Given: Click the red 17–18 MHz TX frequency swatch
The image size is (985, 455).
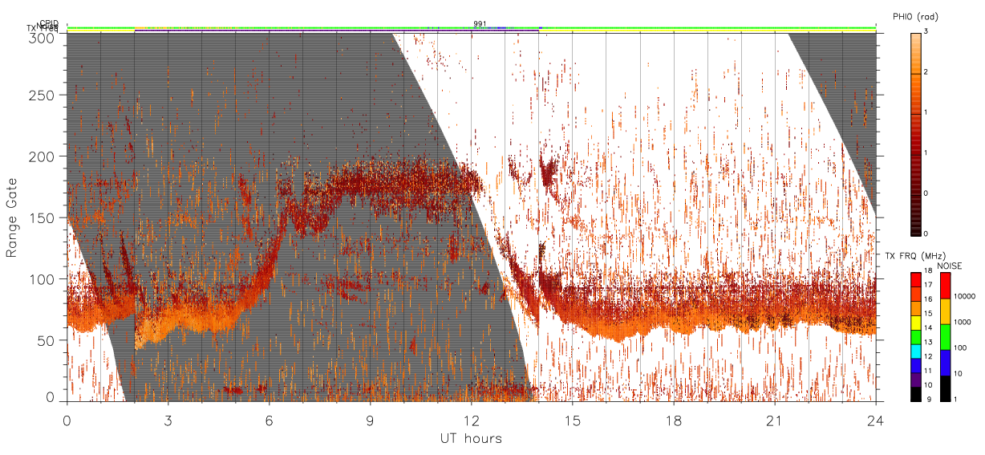Looking at the screenshot, I should coord(915,280).
